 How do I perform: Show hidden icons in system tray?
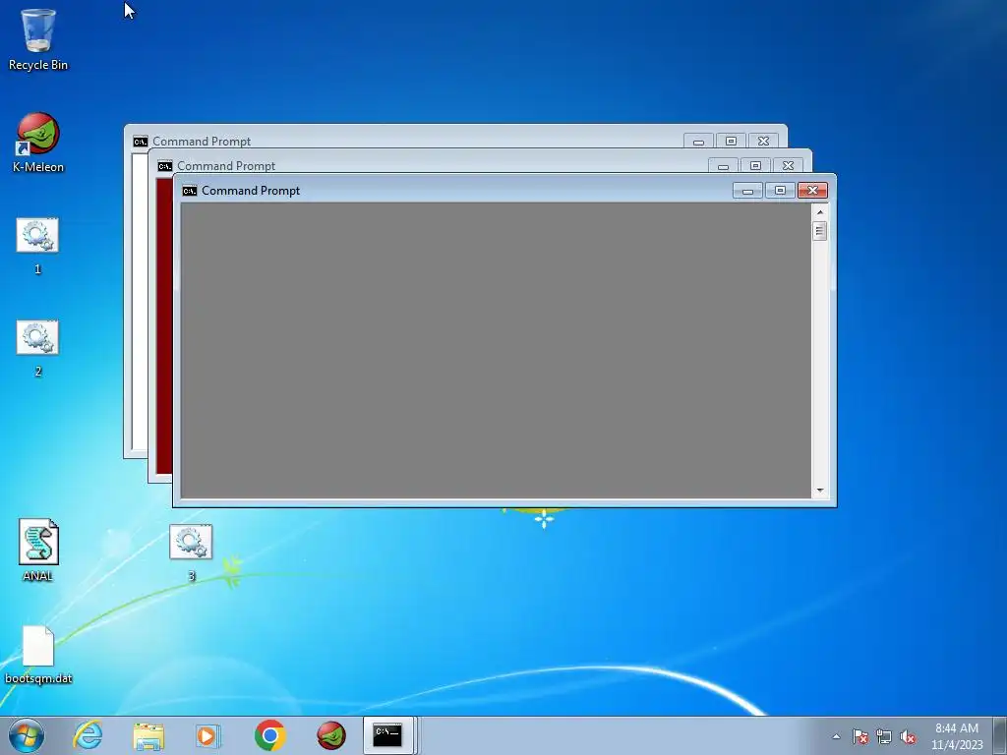tap(836, 736)
